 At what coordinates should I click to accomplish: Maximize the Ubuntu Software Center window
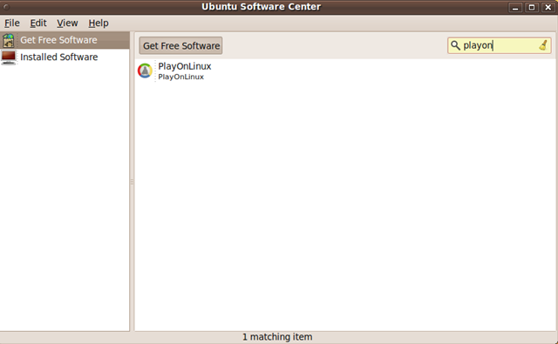pos(532,7)
